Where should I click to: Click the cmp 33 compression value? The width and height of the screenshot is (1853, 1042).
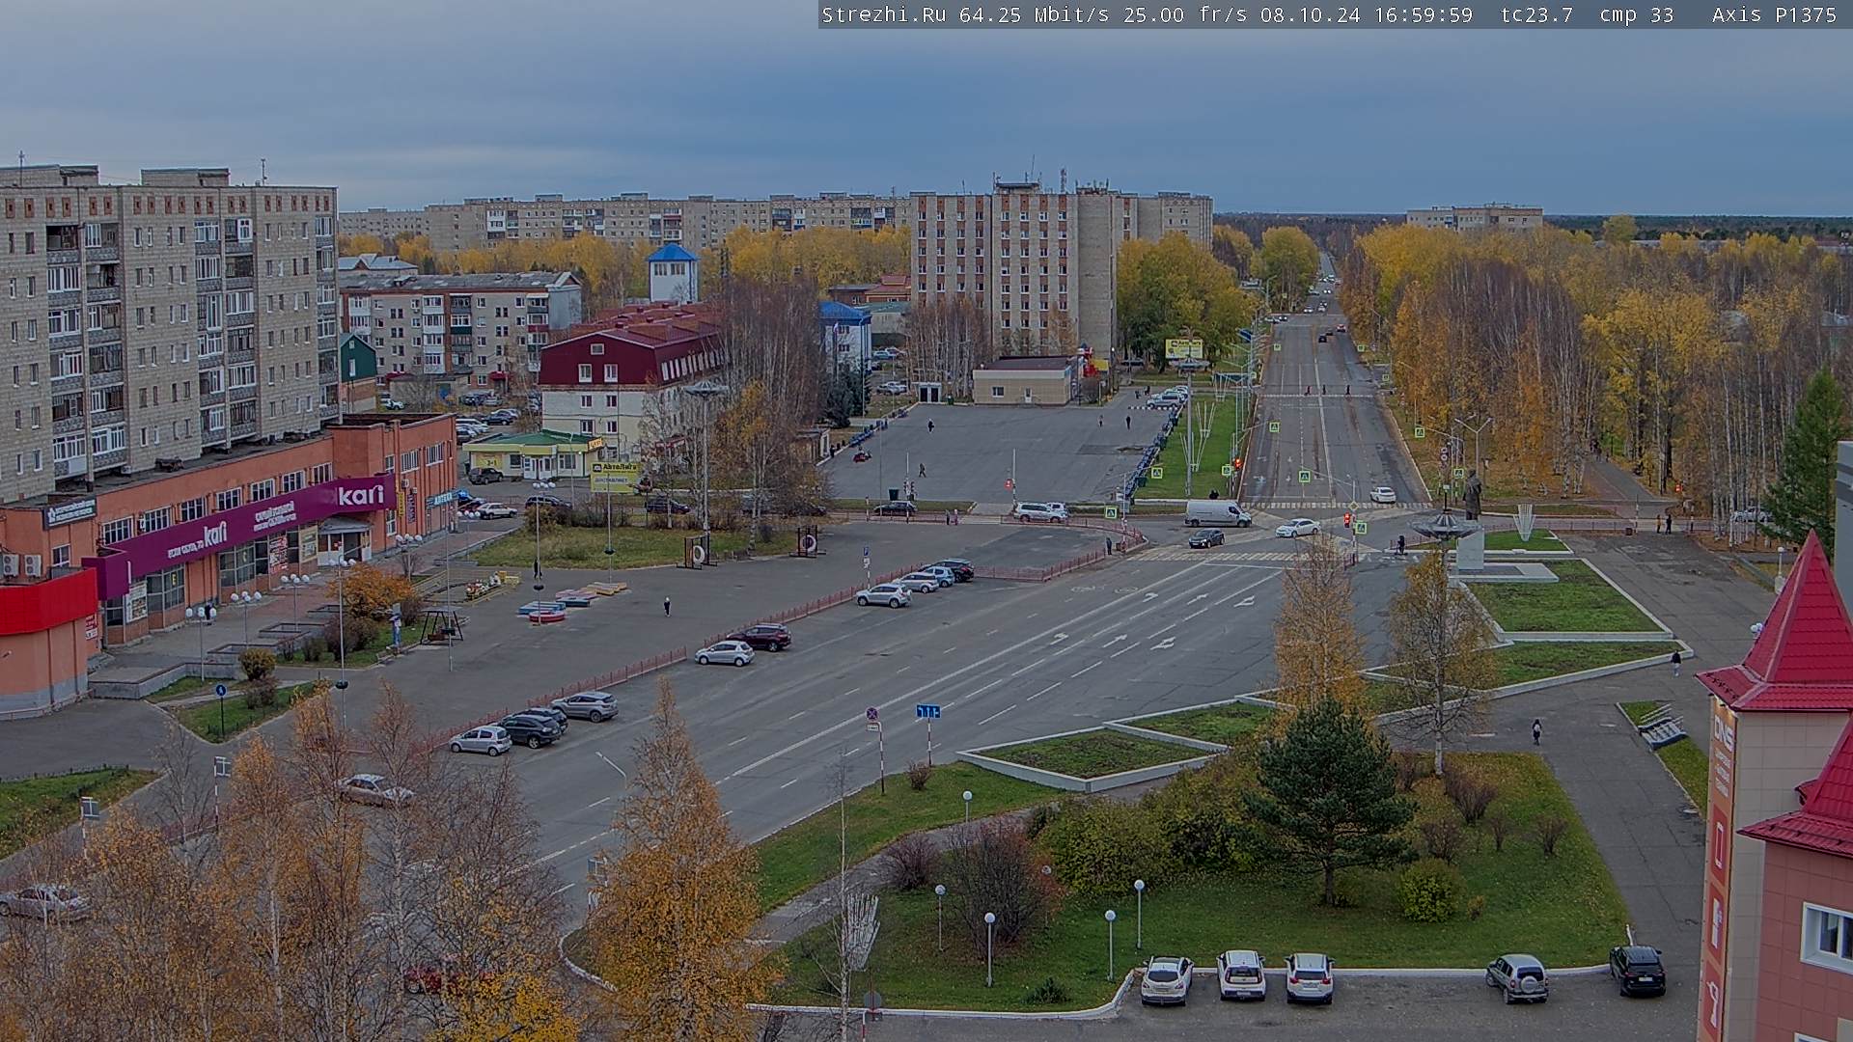click(x=1637, y=15)
